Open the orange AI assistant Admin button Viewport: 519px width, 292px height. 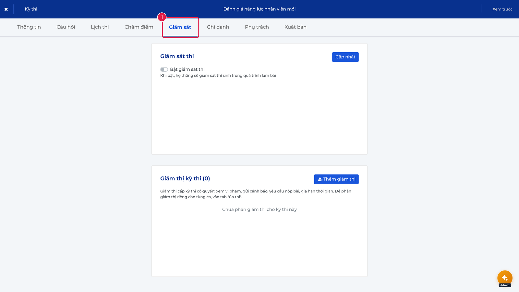(505, 278)
